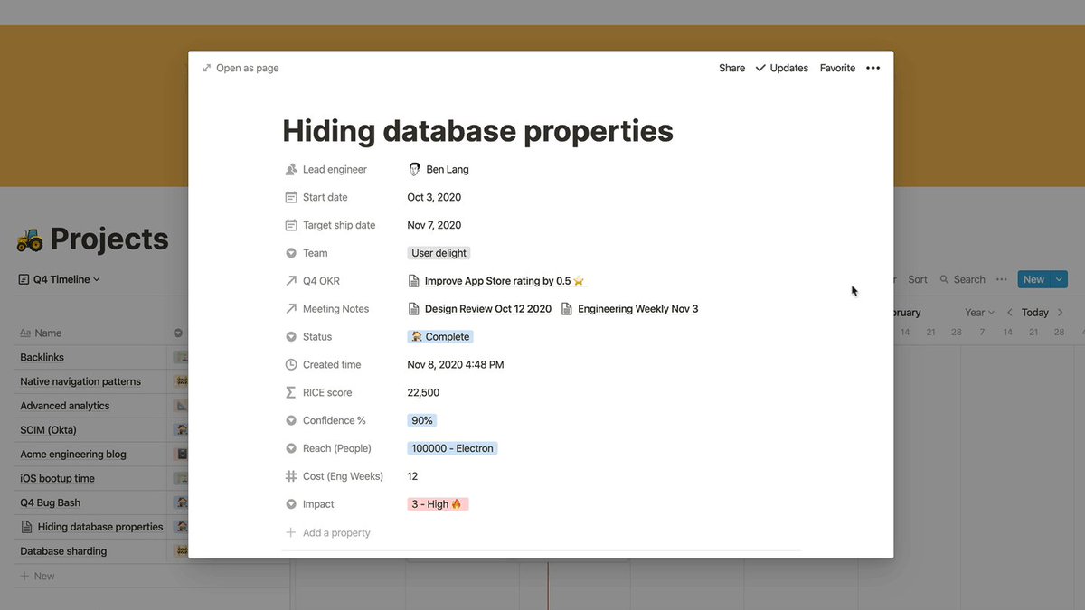Click the next-period chevron after Today

click(1061, 313)
